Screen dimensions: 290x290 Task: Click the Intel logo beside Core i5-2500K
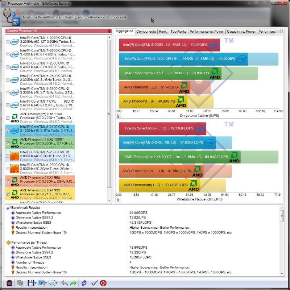pyautogui.click(x=14, y=80)
